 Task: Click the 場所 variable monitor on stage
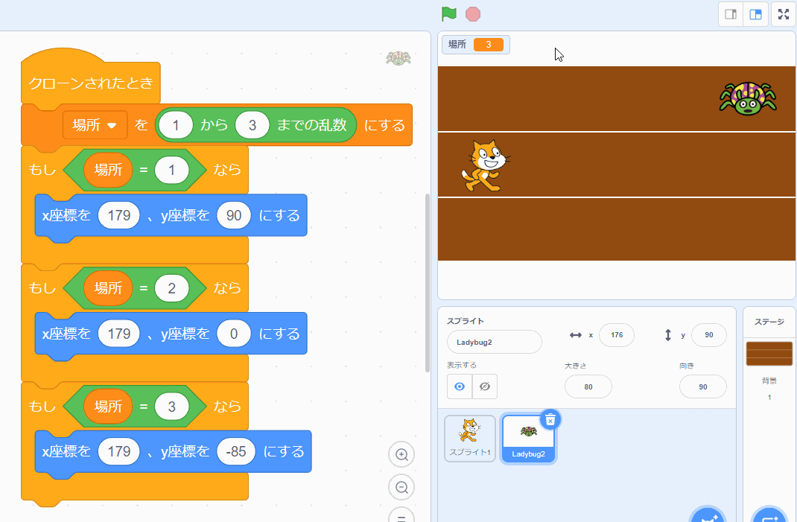pos(476,45)
